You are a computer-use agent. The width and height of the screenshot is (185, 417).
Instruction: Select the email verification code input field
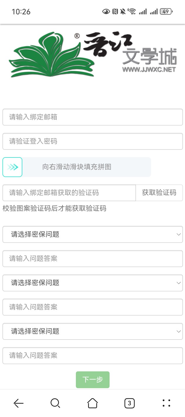tap(69, 193)
